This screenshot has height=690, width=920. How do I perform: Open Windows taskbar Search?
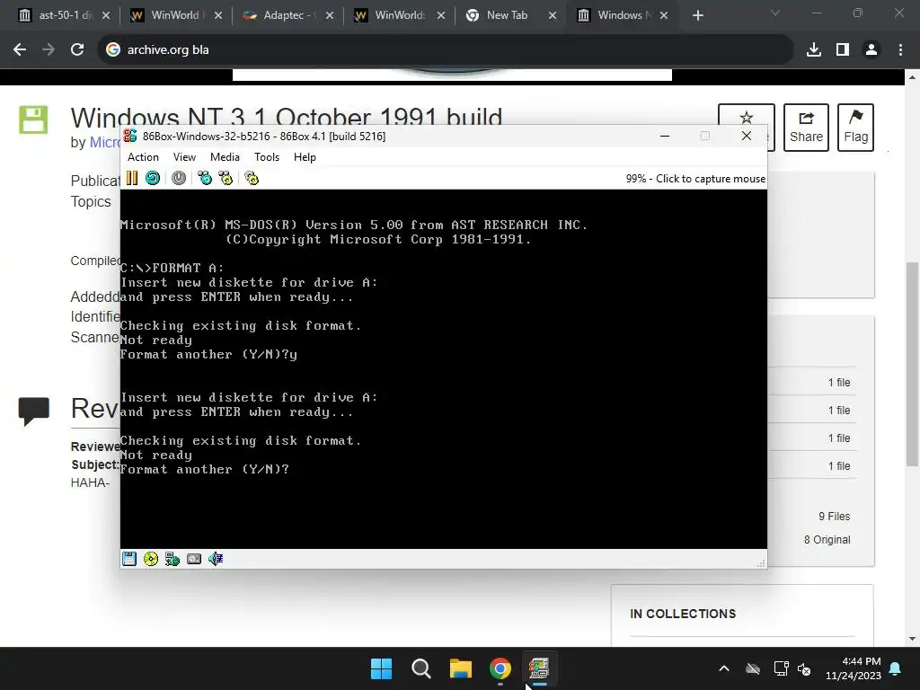(420, 668)
